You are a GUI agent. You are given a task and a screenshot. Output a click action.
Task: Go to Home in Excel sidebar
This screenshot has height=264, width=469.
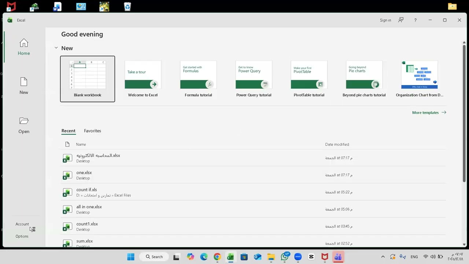tap(24, 47)
